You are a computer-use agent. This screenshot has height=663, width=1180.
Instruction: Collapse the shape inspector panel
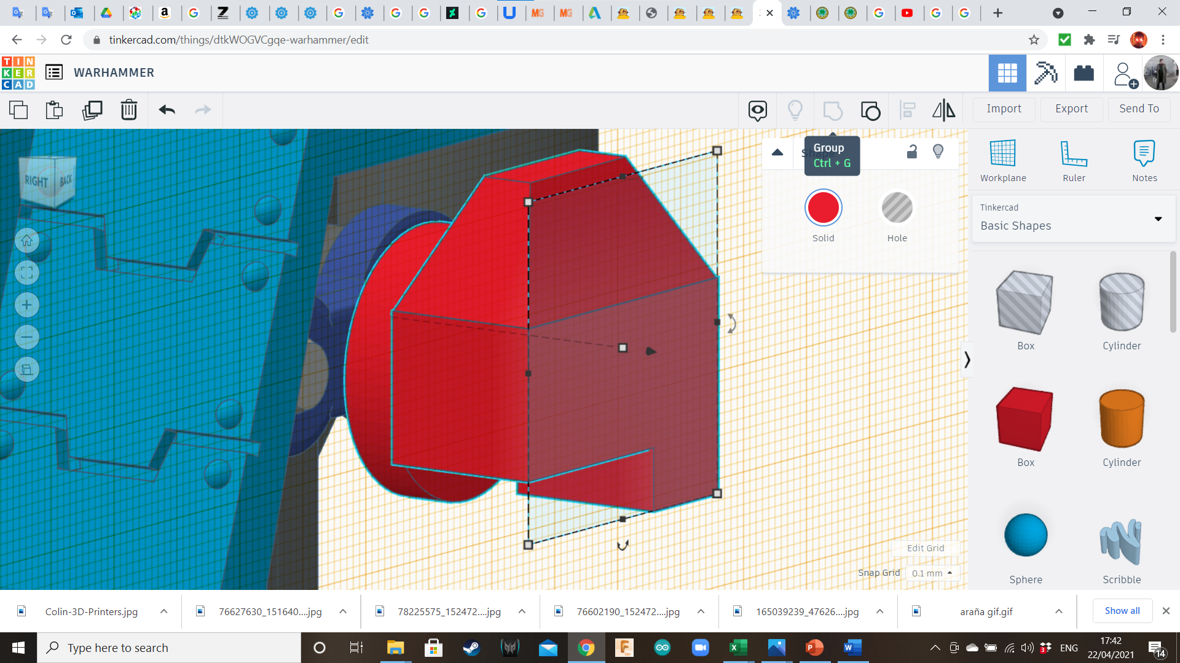777,152
